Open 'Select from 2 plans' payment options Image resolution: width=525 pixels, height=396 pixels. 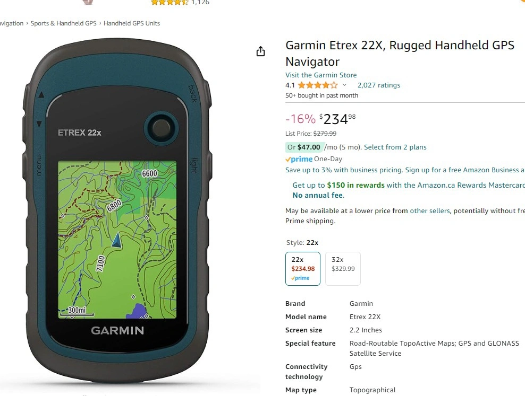click(395, 147)
